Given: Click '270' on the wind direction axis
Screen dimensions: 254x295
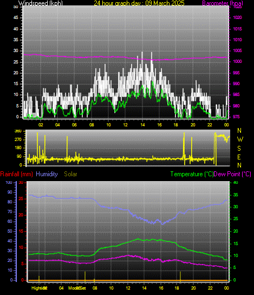Looking at the screenshot, I should pyautogui.click(x=18, y=139).
